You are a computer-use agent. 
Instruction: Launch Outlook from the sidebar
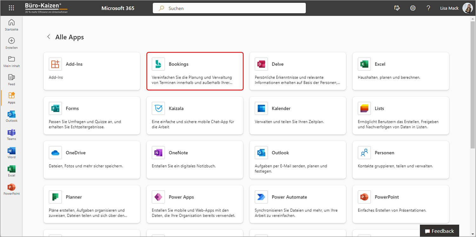(11, 116)
